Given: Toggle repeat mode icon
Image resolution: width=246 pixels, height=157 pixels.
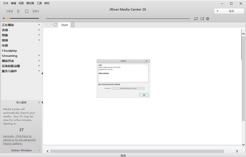Looking at the screenshot, I should [196, 19].
